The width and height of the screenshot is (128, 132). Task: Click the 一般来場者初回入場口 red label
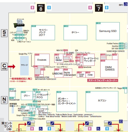click(x=21, y=79)
